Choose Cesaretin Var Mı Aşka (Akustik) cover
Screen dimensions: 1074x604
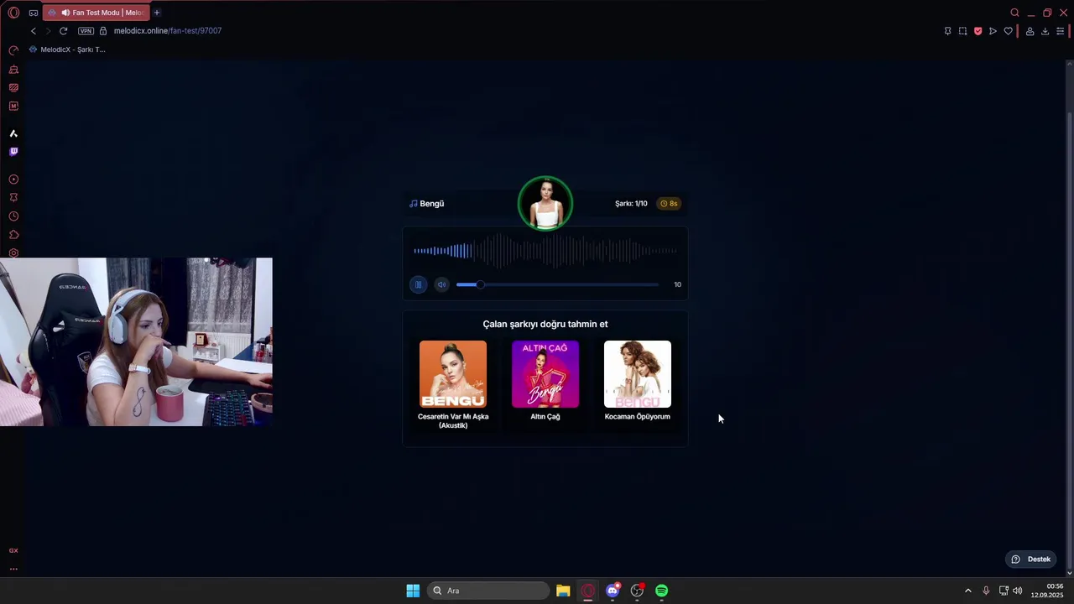click(453, 374)
